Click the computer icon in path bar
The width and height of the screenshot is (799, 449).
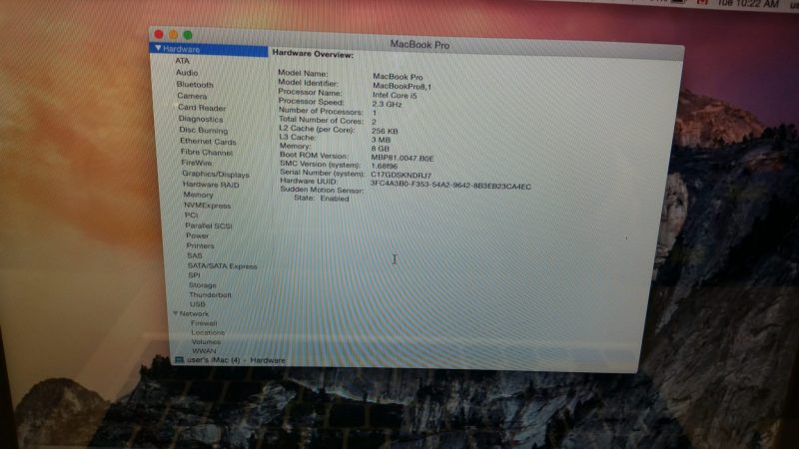click(x=179, y=360)
